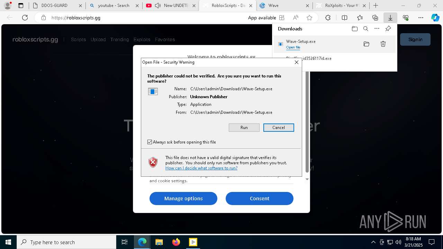This screenshot has height=249, width=443.
Task: Open Edge on the taskbar
Action: pos(142,242)
